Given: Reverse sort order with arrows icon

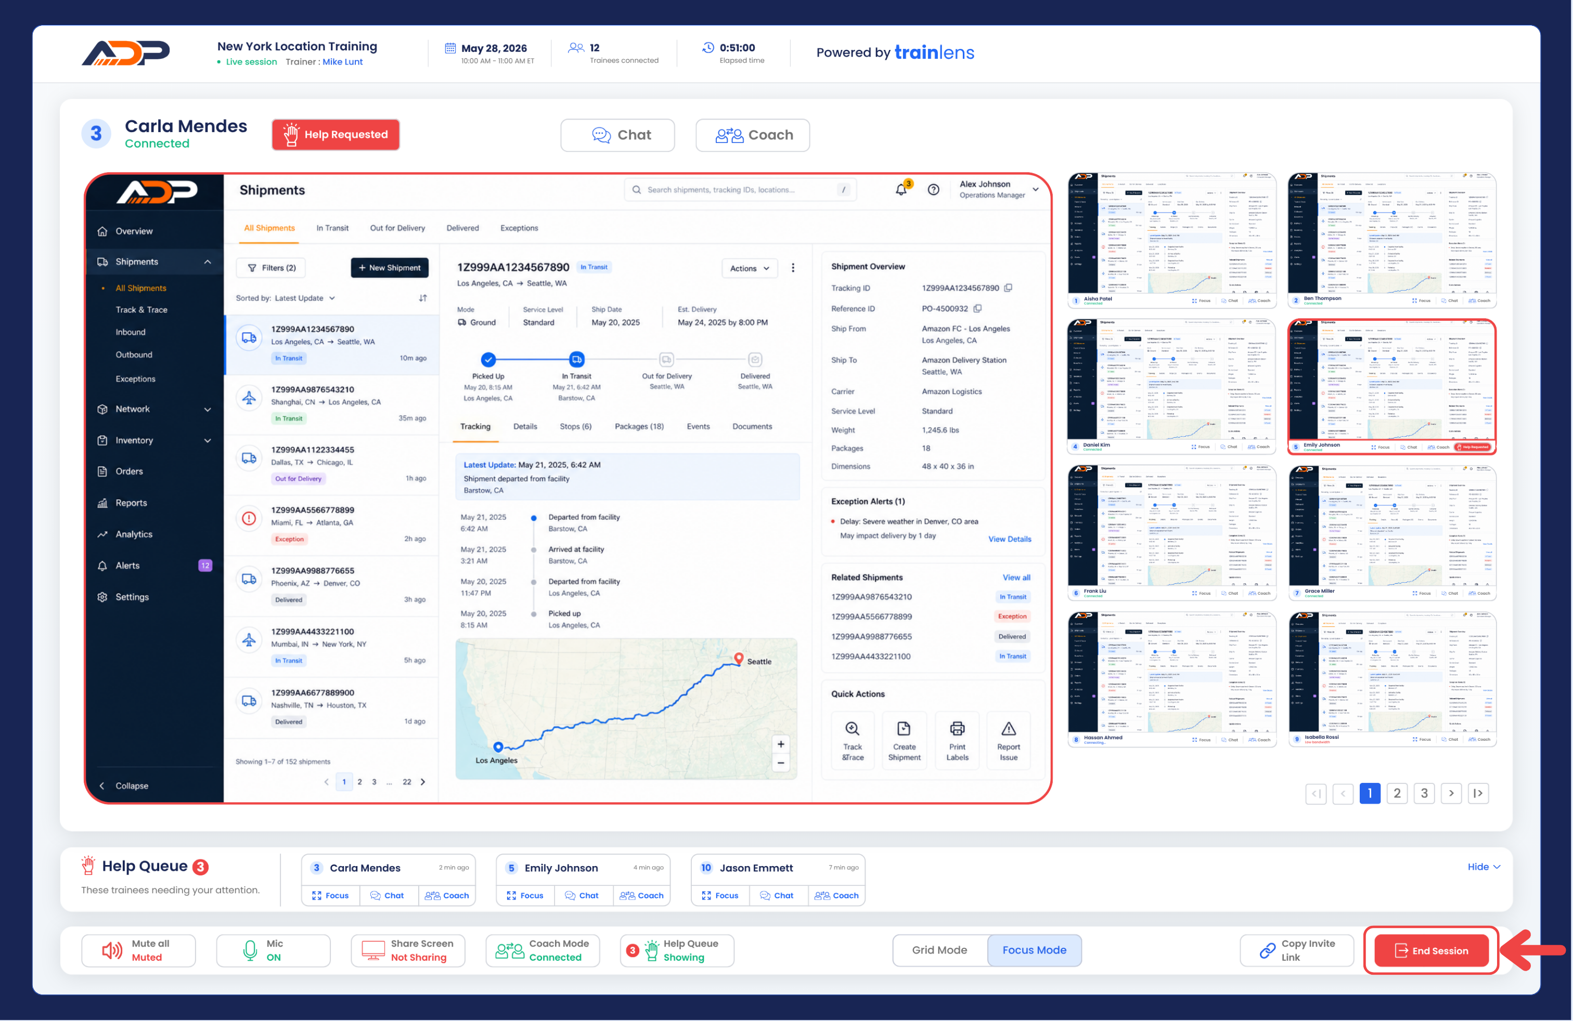Looking at the screenshot, I should (423, 298).
